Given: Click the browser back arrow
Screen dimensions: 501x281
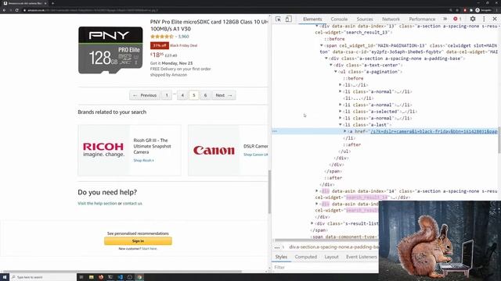Looking at the screenshot, I should (4, 10).
